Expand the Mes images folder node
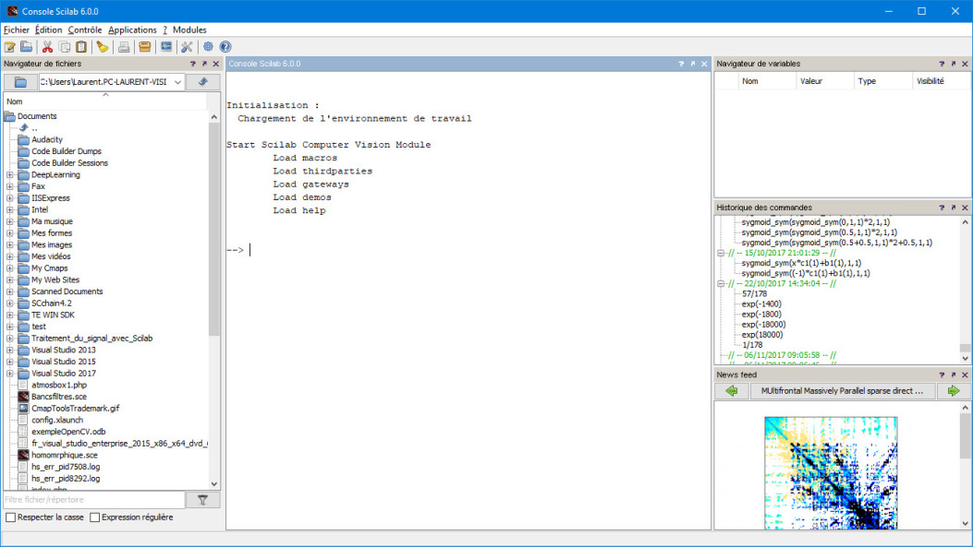 pos(10,245)
